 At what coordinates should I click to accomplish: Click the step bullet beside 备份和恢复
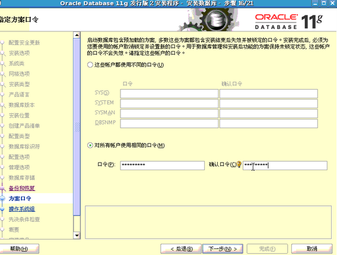click(2, 188)
